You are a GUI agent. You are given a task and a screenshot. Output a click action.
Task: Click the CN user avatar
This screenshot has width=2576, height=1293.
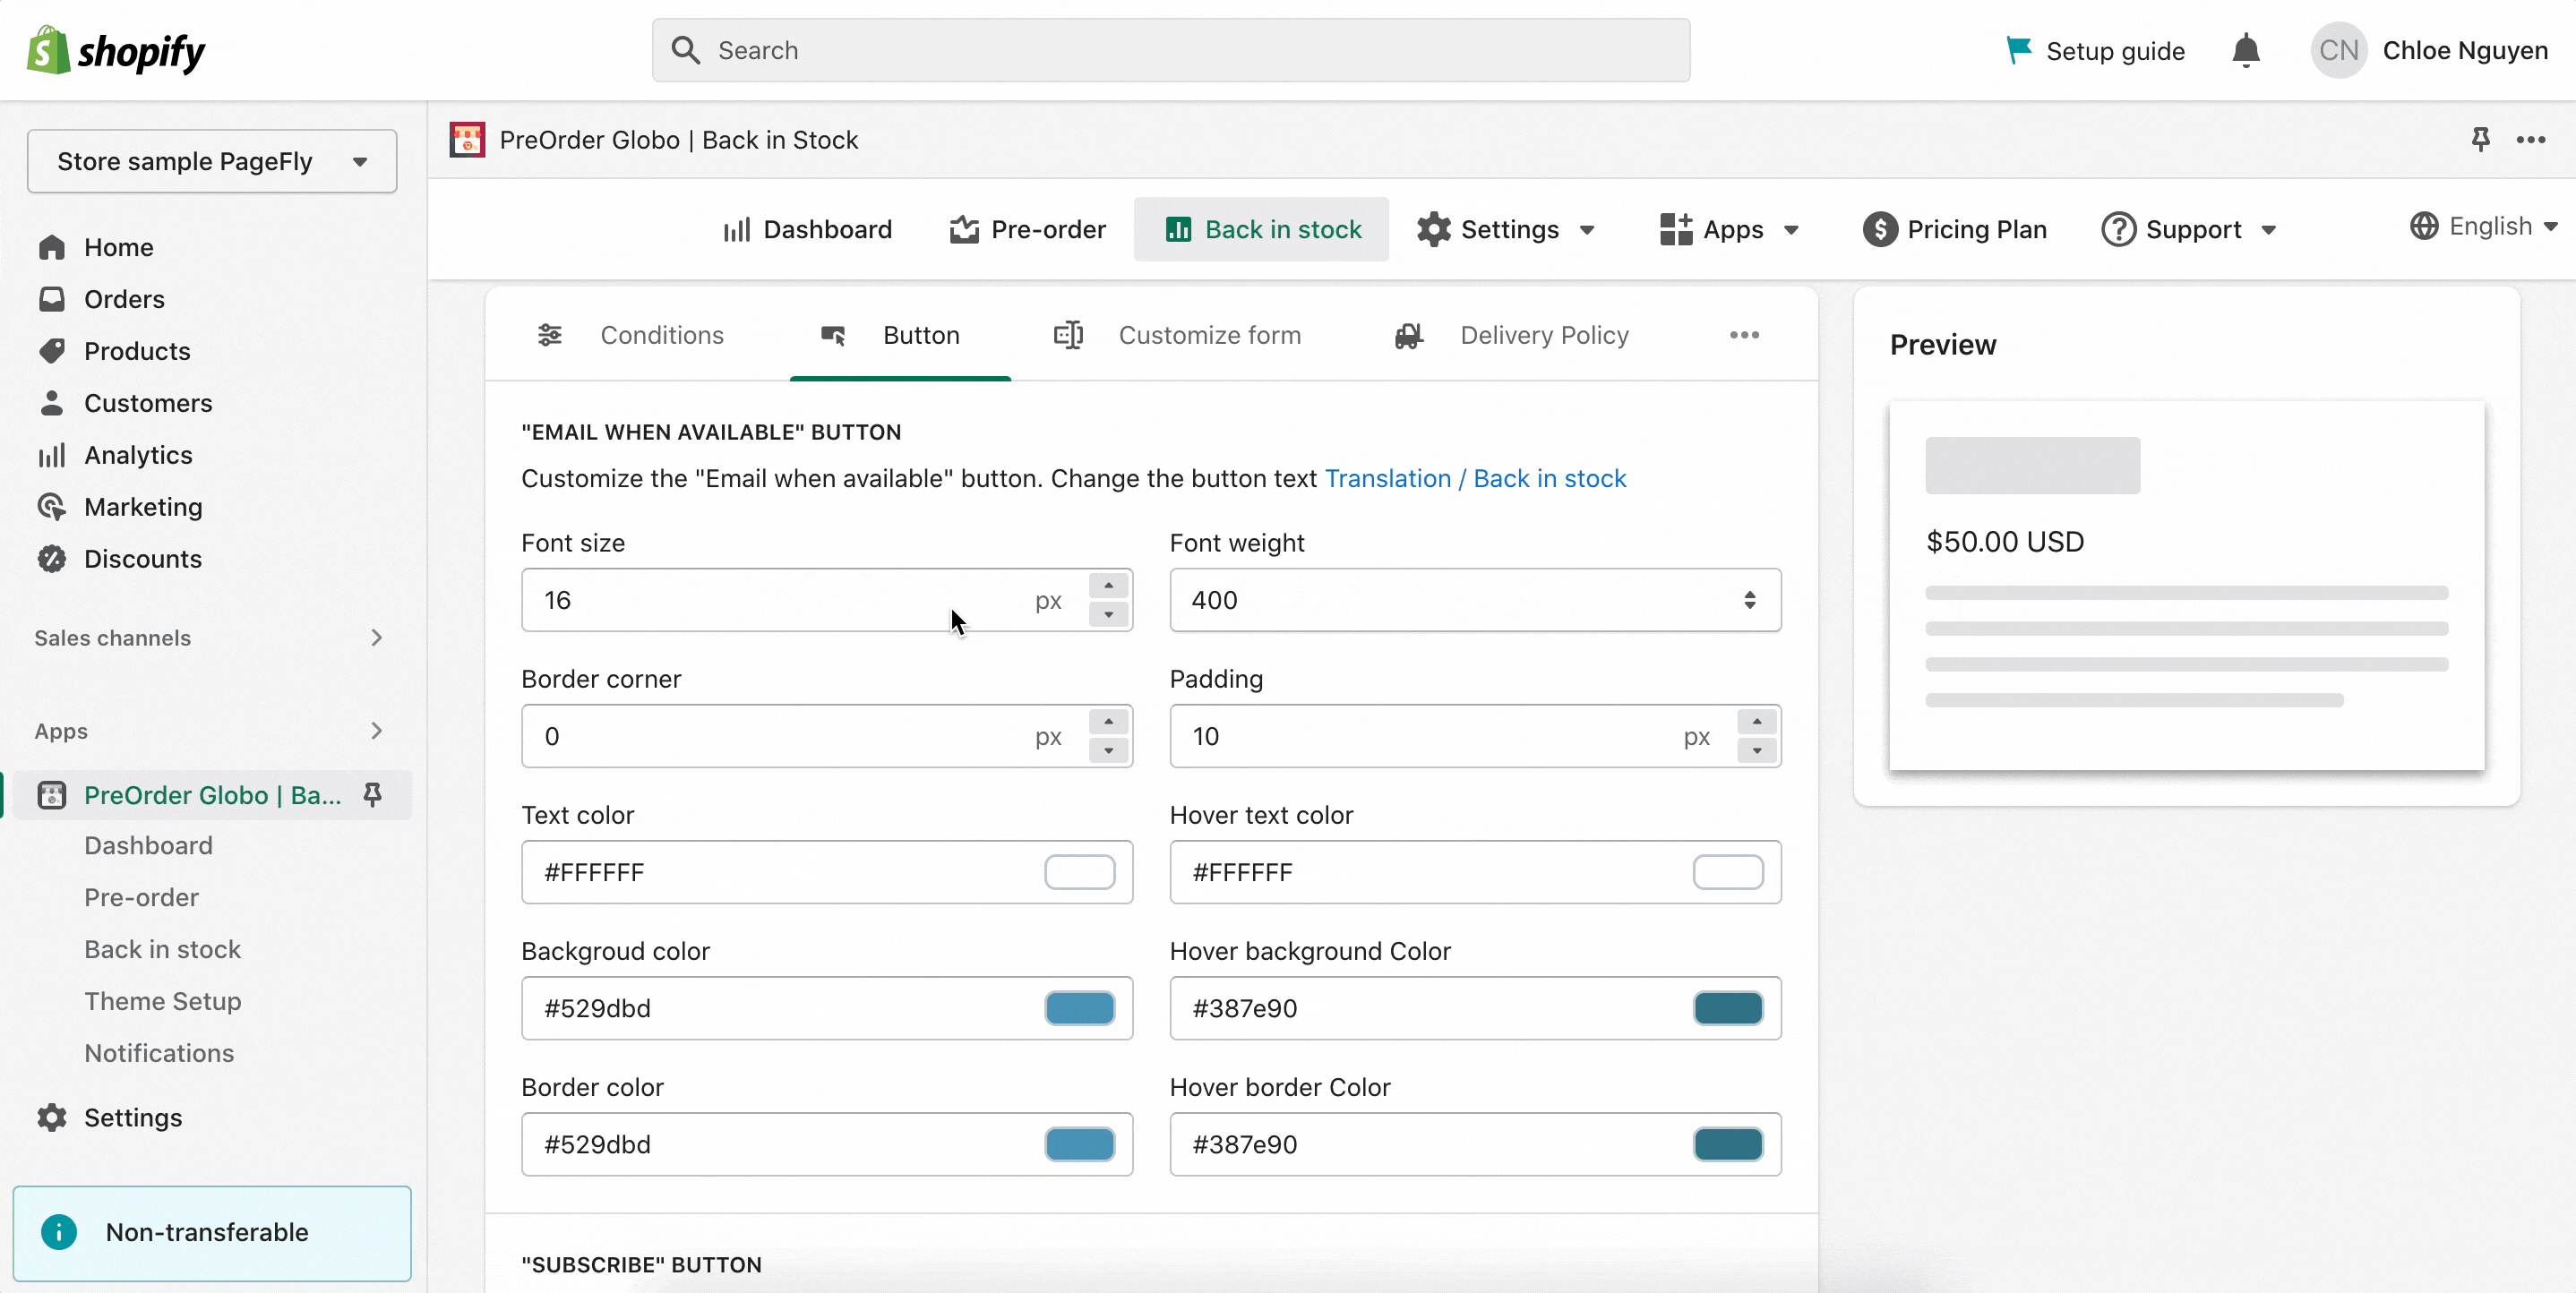pos(2338,50)
